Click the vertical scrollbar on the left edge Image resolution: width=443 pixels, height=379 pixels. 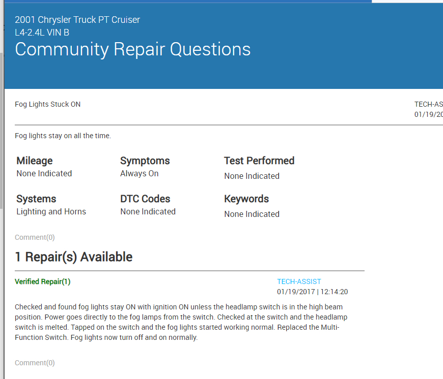(2, 131)
